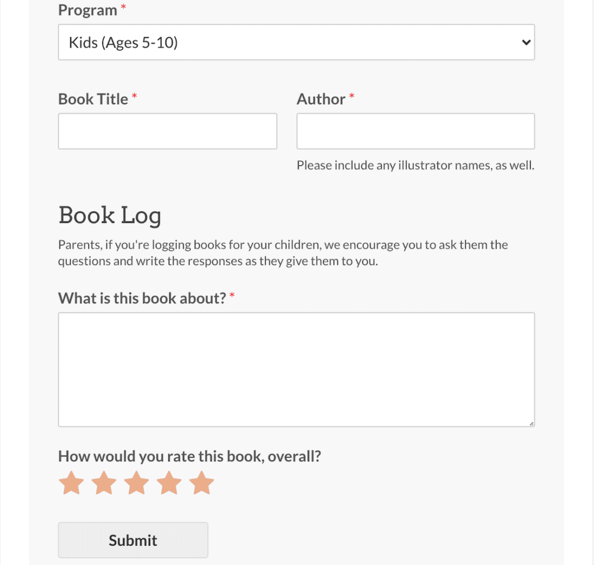Click the "What is this book about?" label

click(142, 298)
